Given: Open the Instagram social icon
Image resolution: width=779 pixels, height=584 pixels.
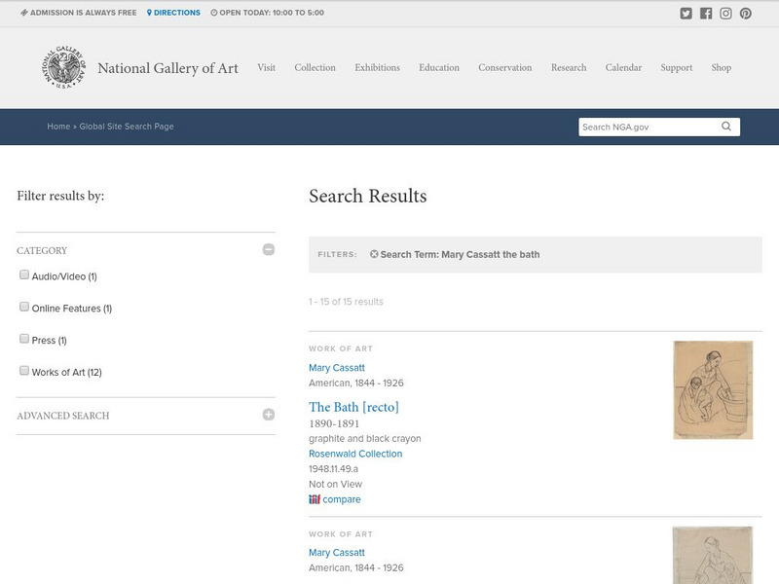Looking at the screenshot, I should coord(725,14).
